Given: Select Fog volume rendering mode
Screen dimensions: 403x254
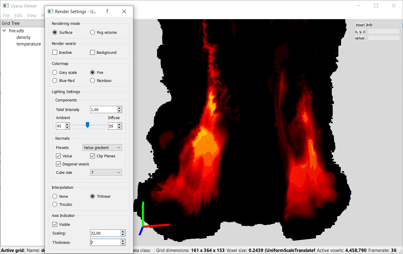Looking at the screenshot, I should [x=93, y=33].
